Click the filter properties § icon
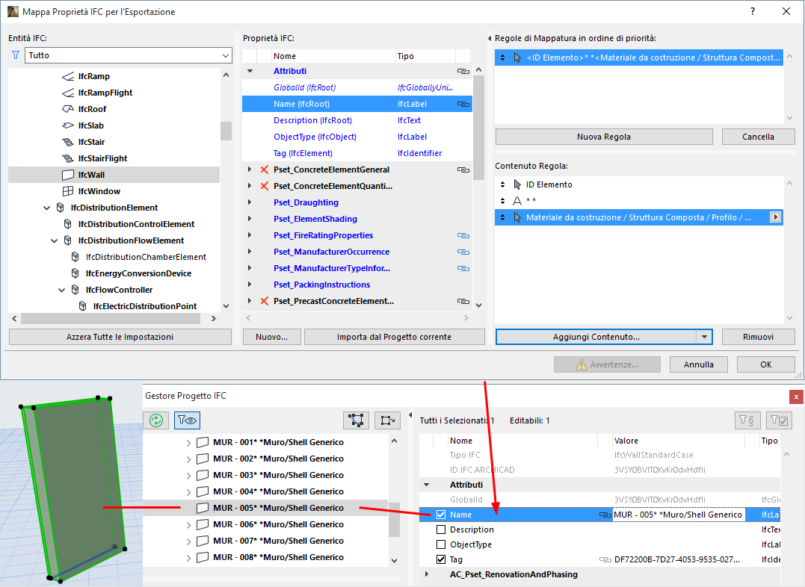This screenshot has width=805, height=587. pos(747,420)
